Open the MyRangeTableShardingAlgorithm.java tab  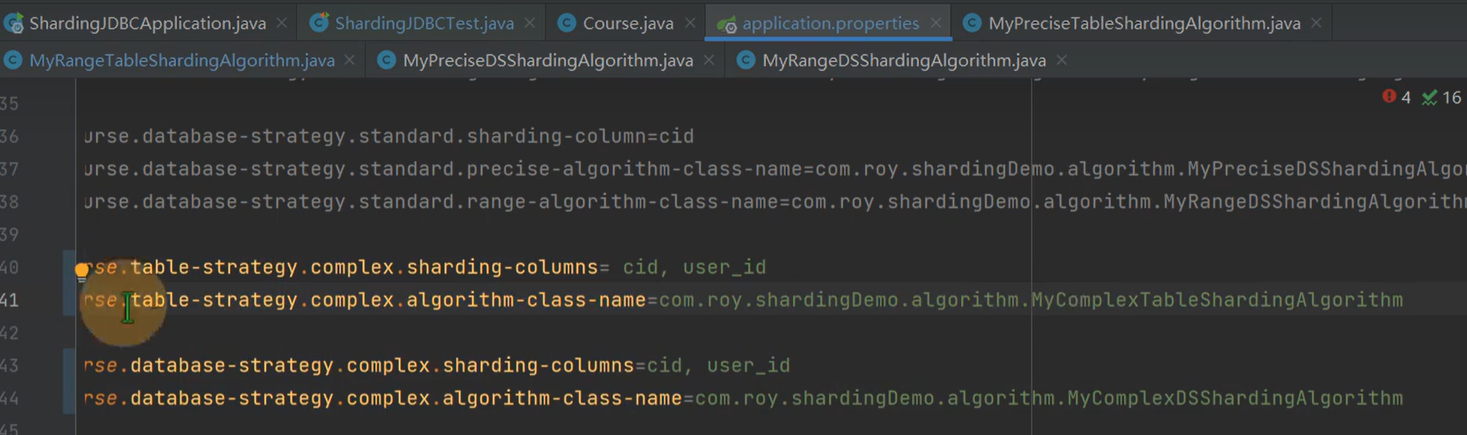182,60
